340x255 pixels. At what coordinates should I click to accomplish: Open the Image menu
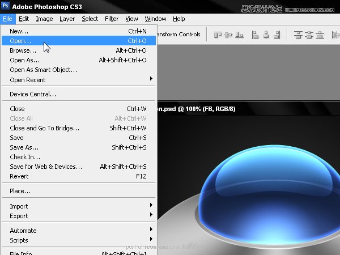click(x=44, y=19)
